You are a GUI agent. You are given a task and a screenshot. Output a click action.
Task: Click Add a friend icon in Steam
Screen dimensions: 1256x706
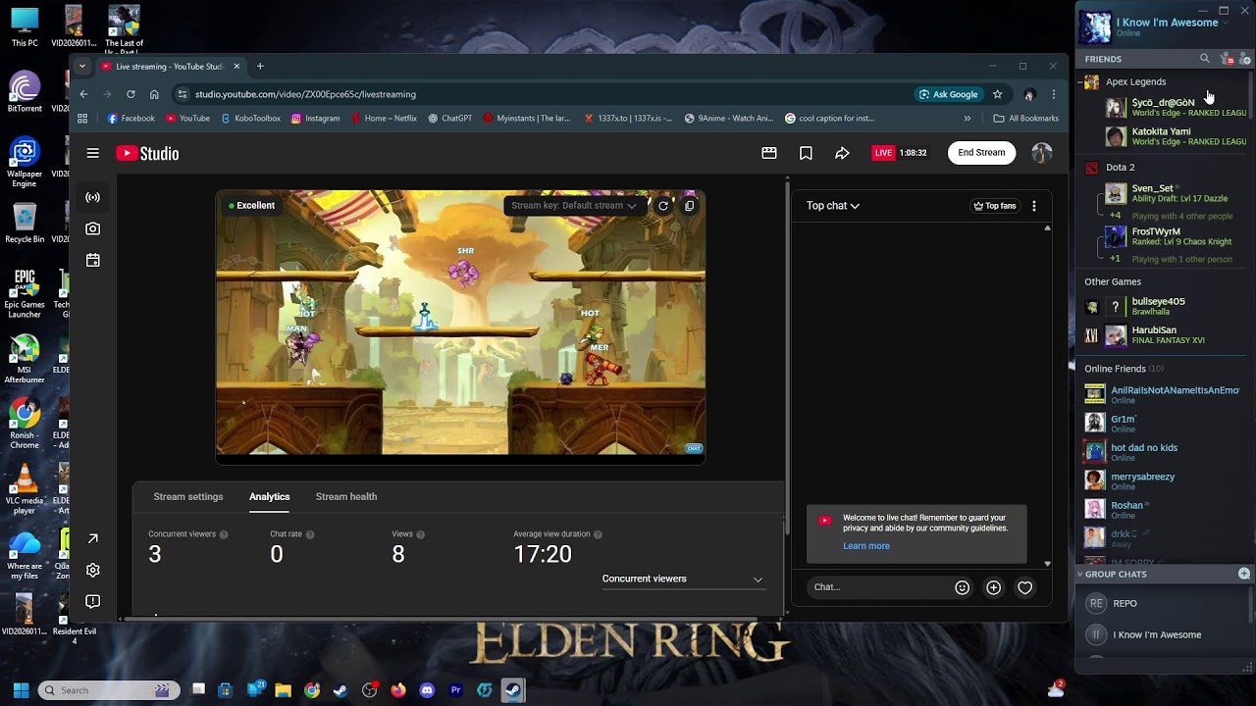coord(1245,59)
